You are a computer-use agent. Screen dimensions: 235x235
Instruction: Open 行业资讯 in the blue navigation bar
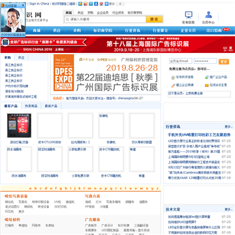(133, 31)
